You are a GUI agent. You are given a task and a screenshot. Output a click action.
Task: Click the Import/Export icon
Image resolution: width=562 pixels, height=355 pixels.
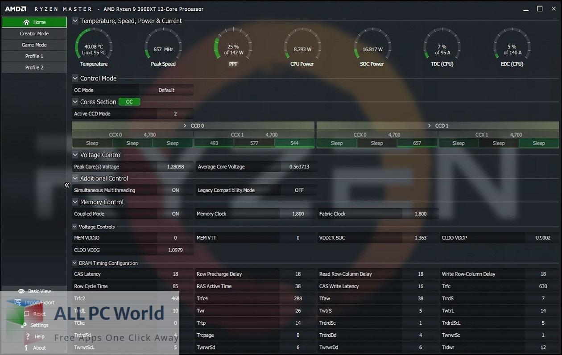(x=18, y=302)
